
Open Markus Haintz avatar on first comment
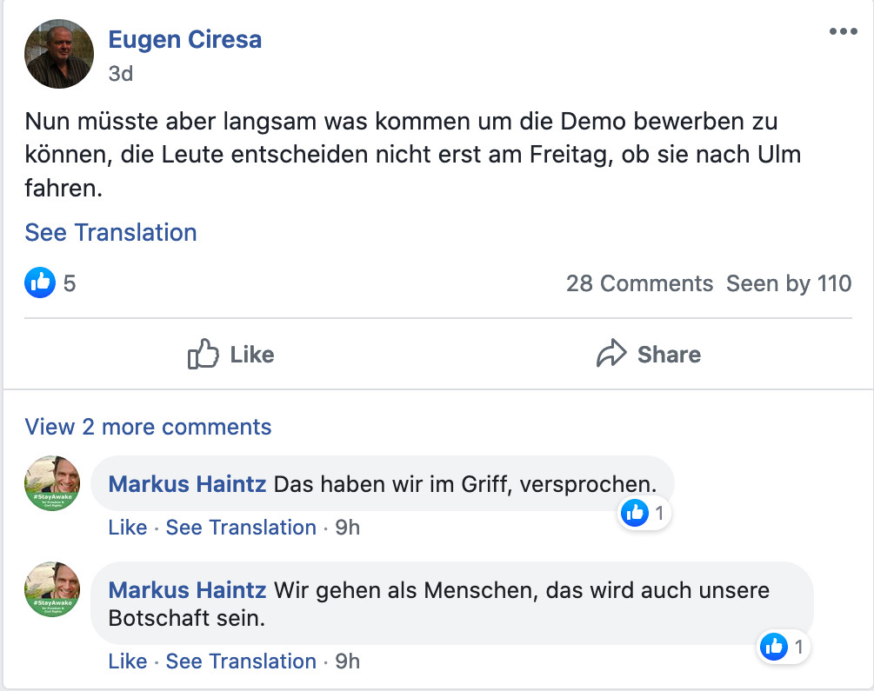click(x=52, y=482)
